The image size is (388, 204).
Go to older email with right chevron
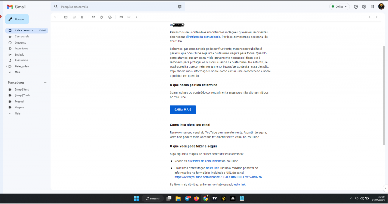pyautogui.click(x=377, y=17)
